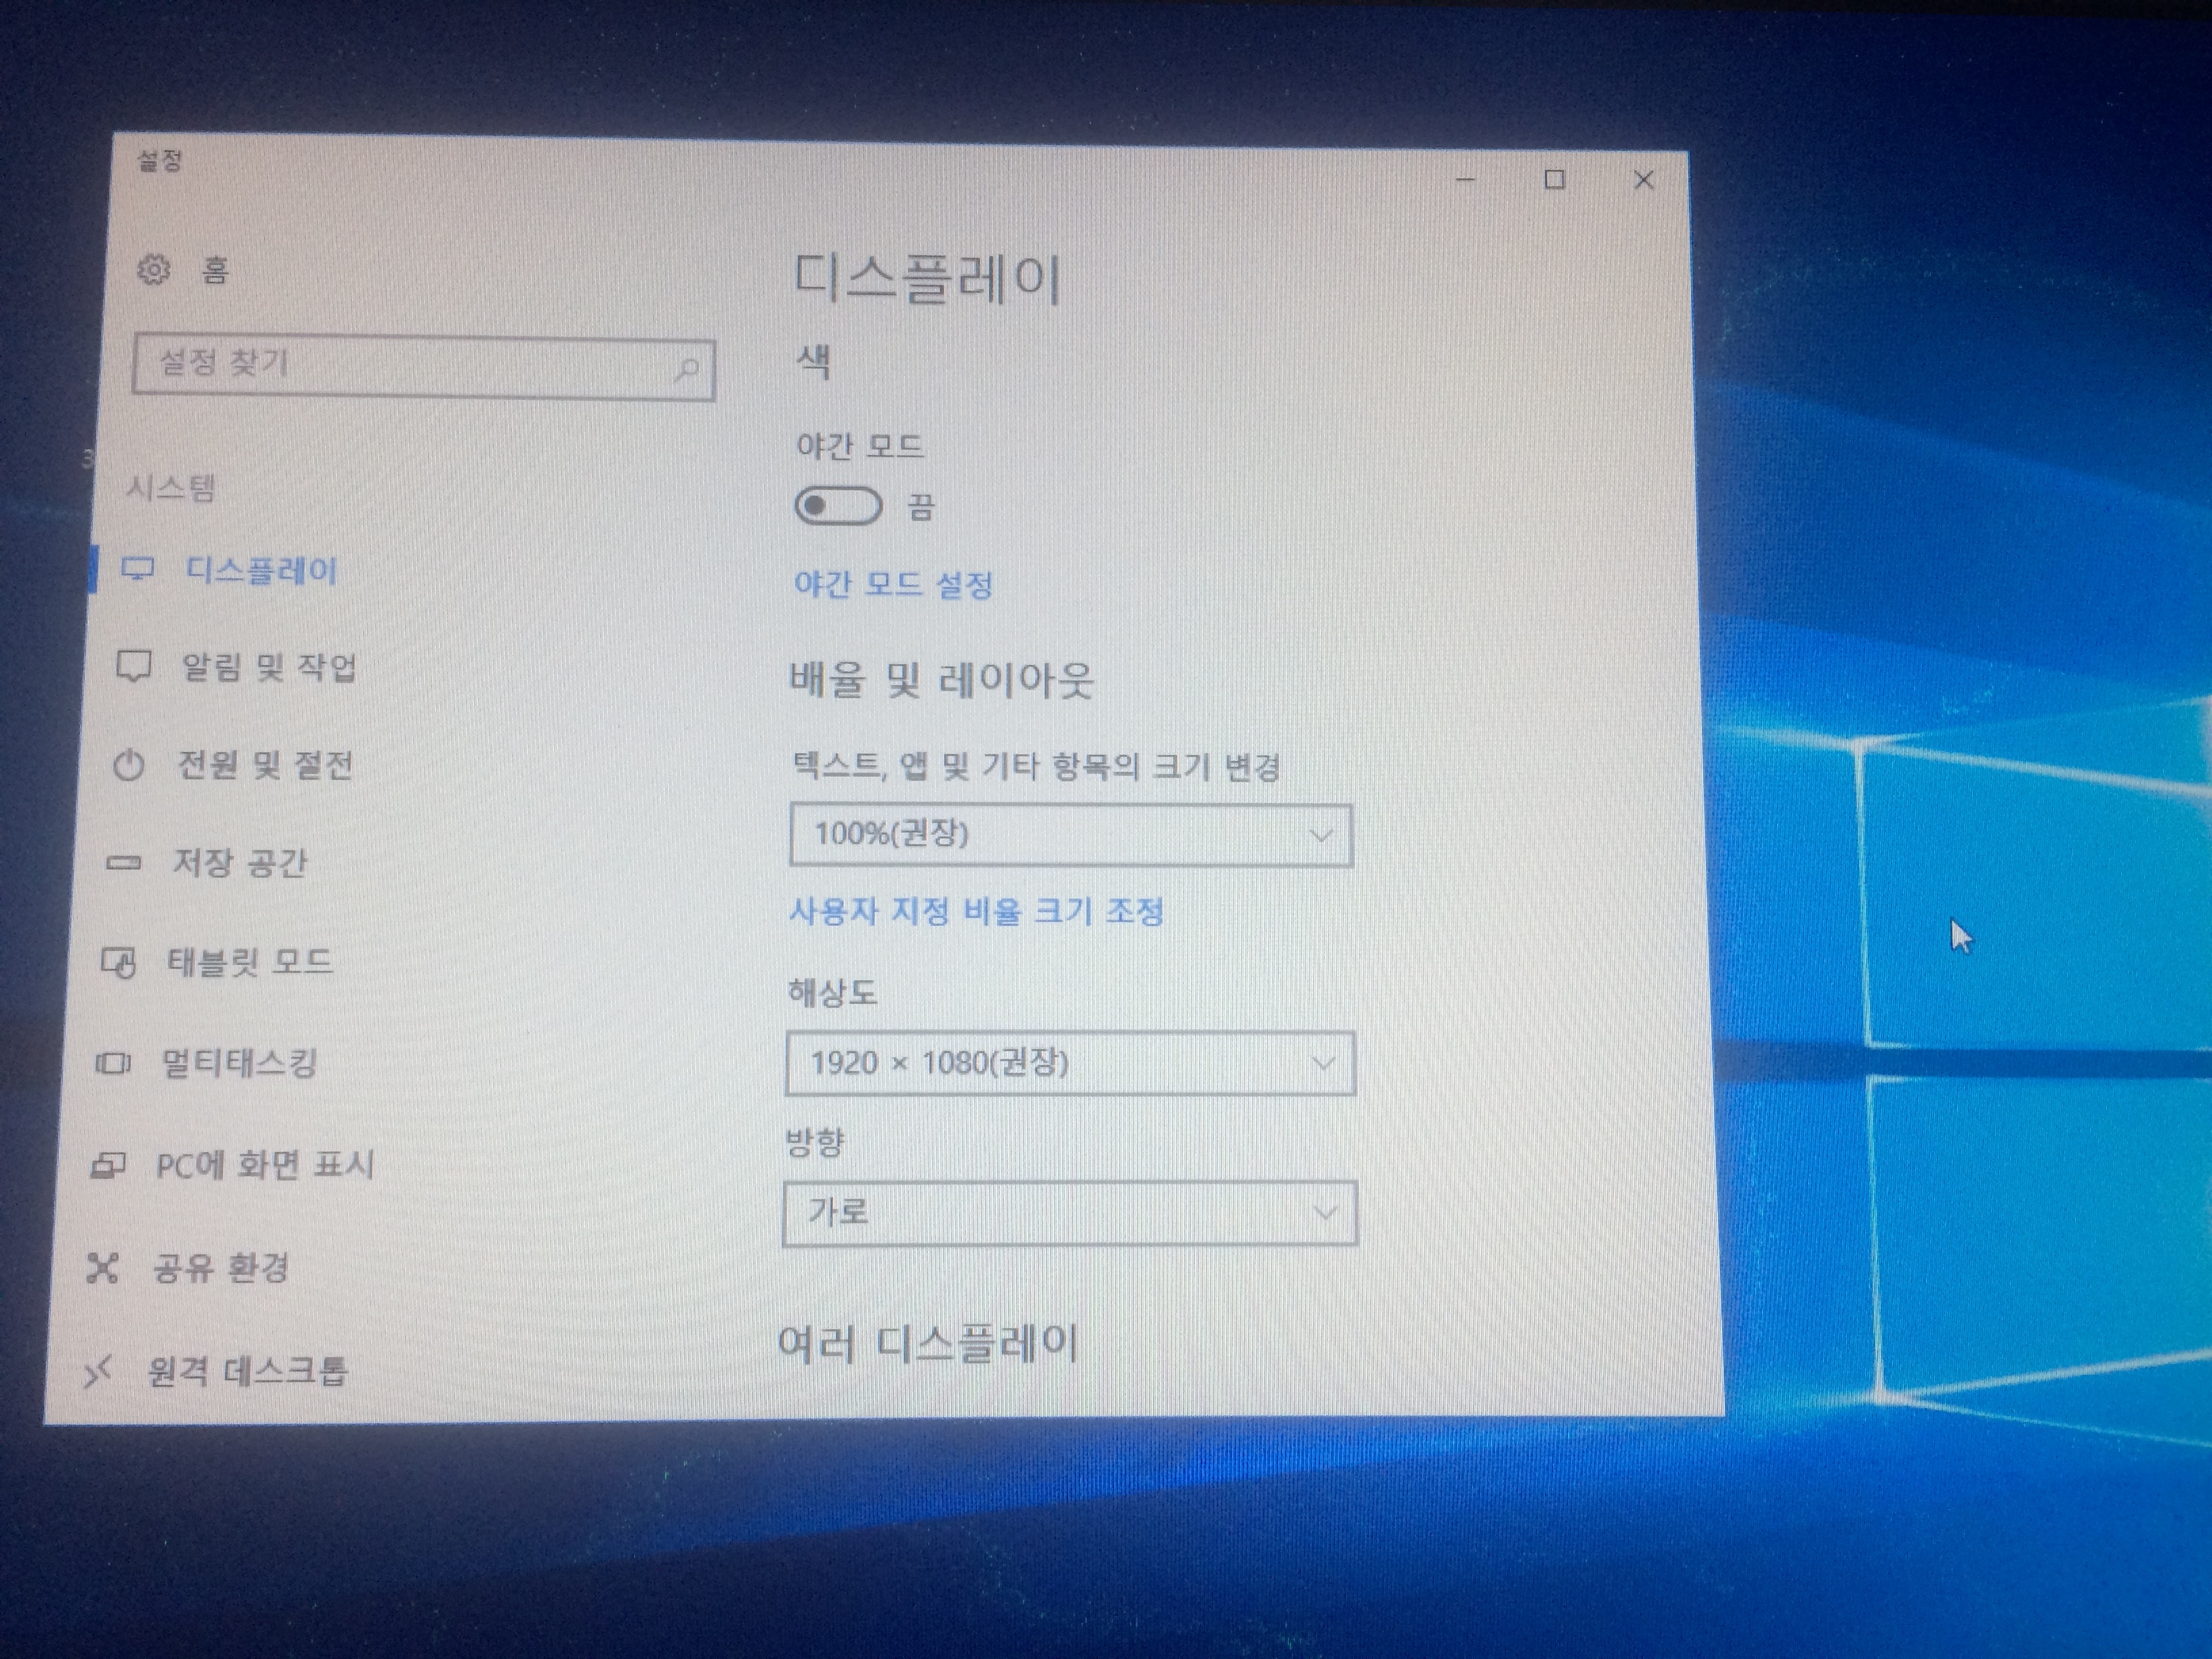Image resolution: width=2212 pixels, height=1659 pixels.
Task: Click the 전원 및 절전 power icon
Action: pyautogui.click(x=128, y=766)
